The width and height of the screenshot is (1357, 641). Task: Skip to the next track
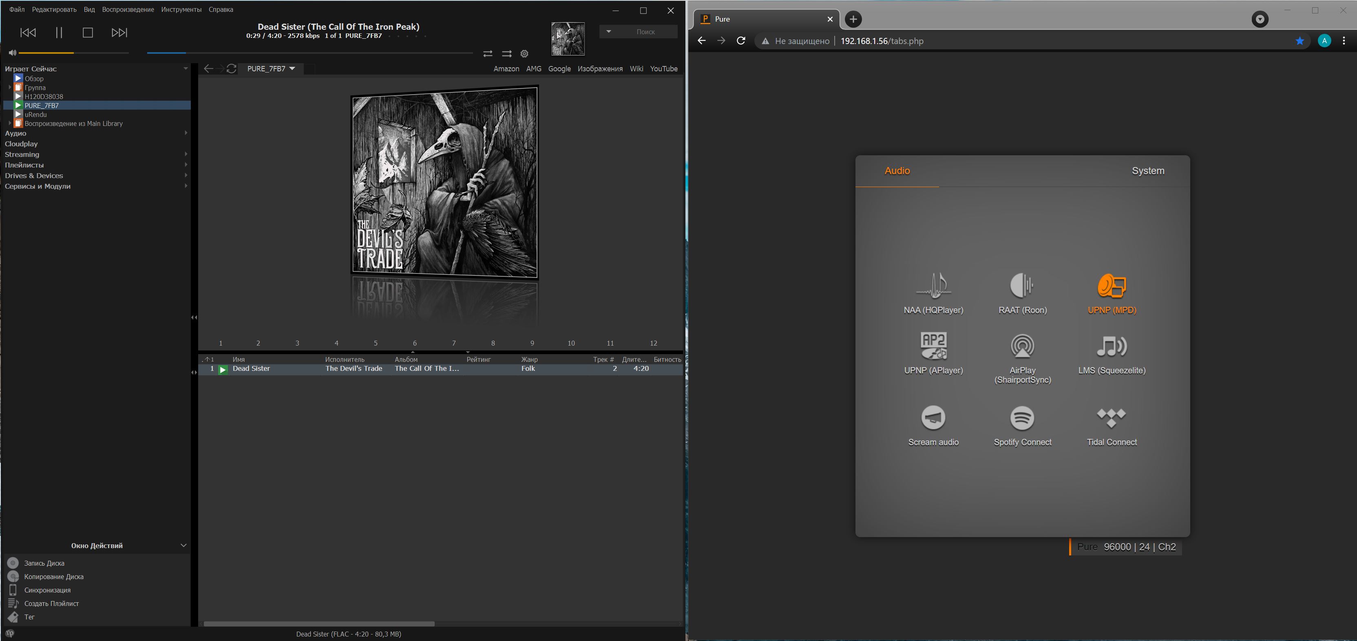[119, 33]
